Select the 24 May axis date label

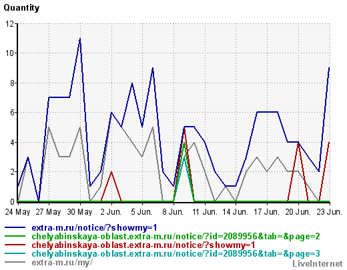[17, 212]
